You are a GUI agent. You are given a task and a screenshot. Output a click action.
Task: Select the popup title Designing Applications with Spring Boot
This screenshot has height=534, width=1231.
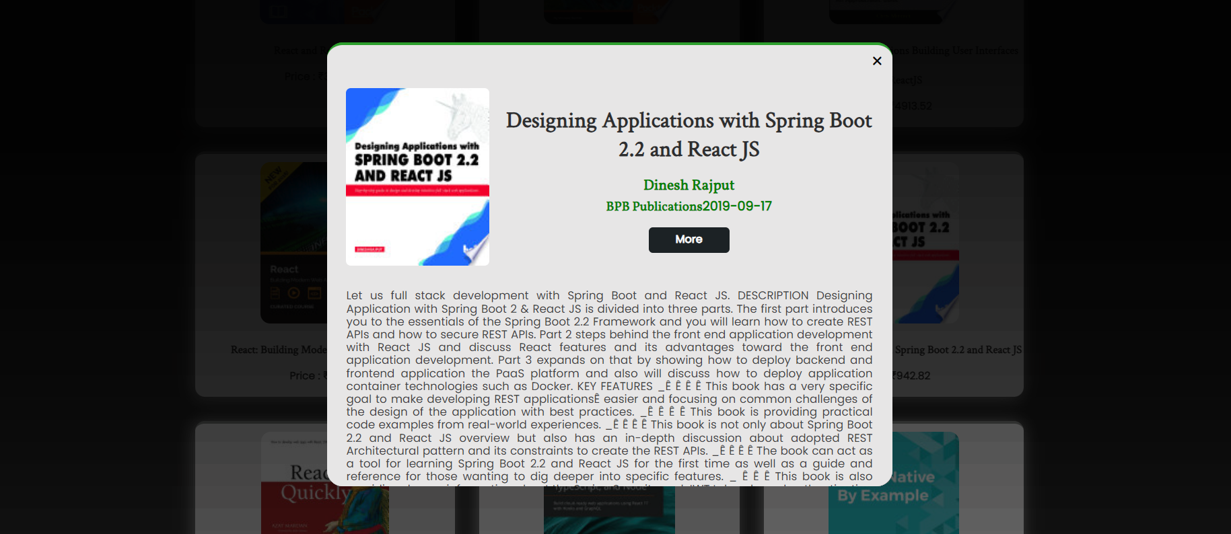click(689, 135)
